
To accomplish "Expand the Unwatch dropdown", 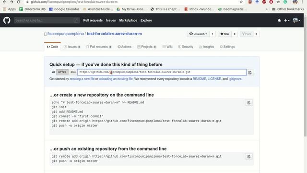I will tap(198, 34).
